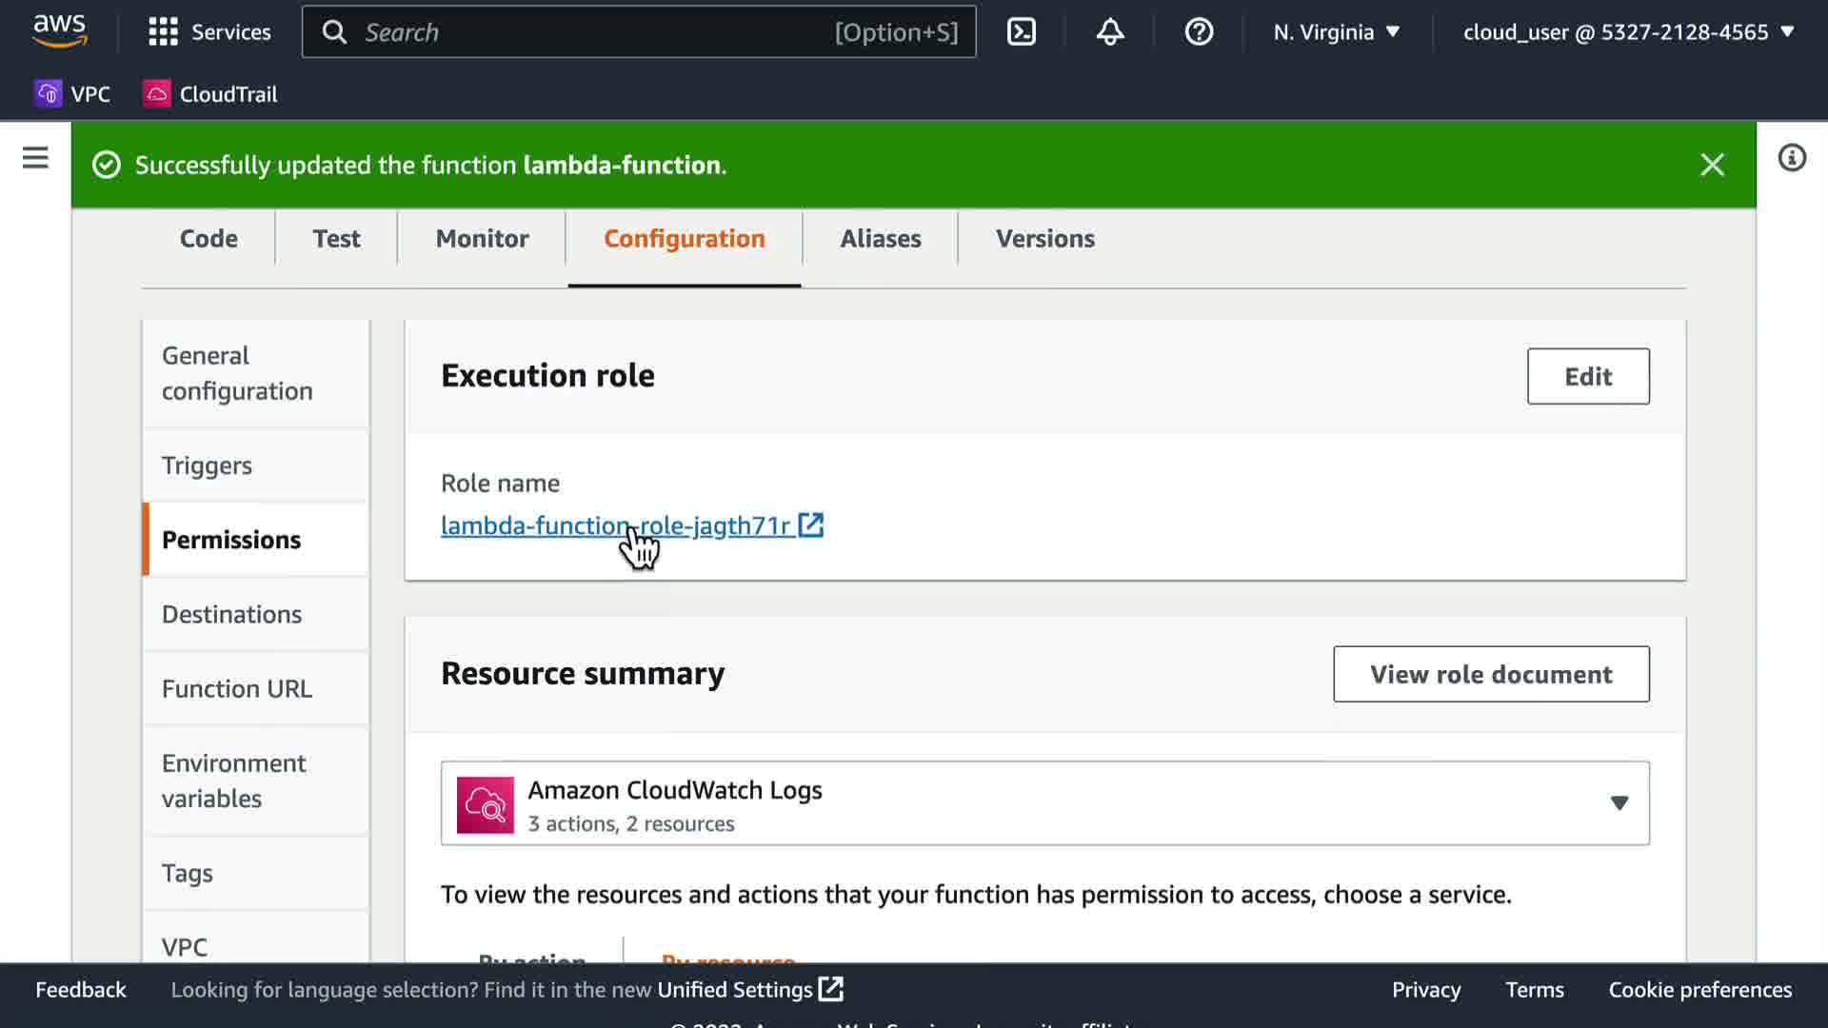Open the Services grid menu
This screenshot has height=1028, width=1828.
(209, 31)
